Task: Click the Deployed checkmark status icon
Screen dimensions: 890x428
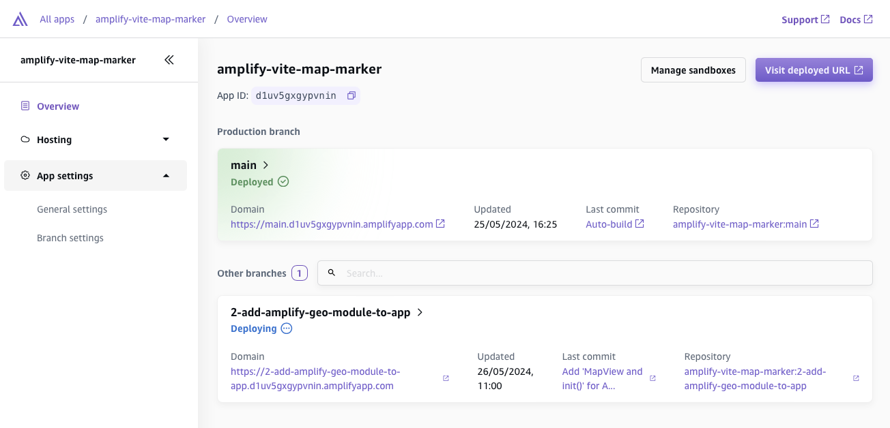Action: coord(283,182)
